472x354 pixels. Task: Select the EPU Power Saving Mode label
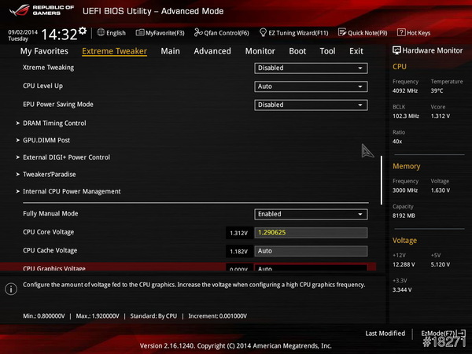[x=58, y=104]
